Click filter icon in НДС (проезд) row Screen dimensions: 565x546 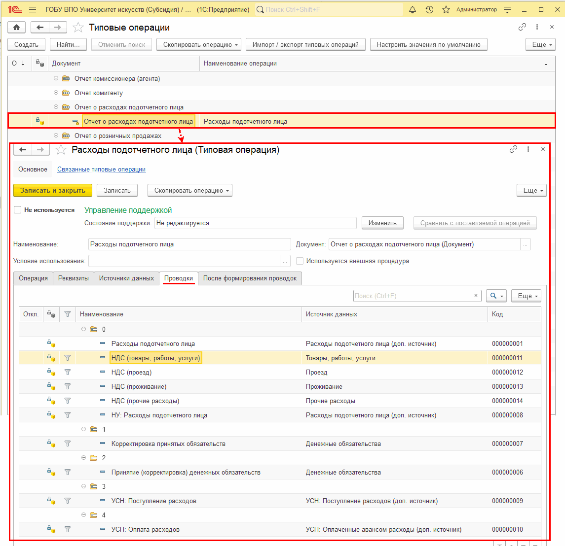pos(68,373)
